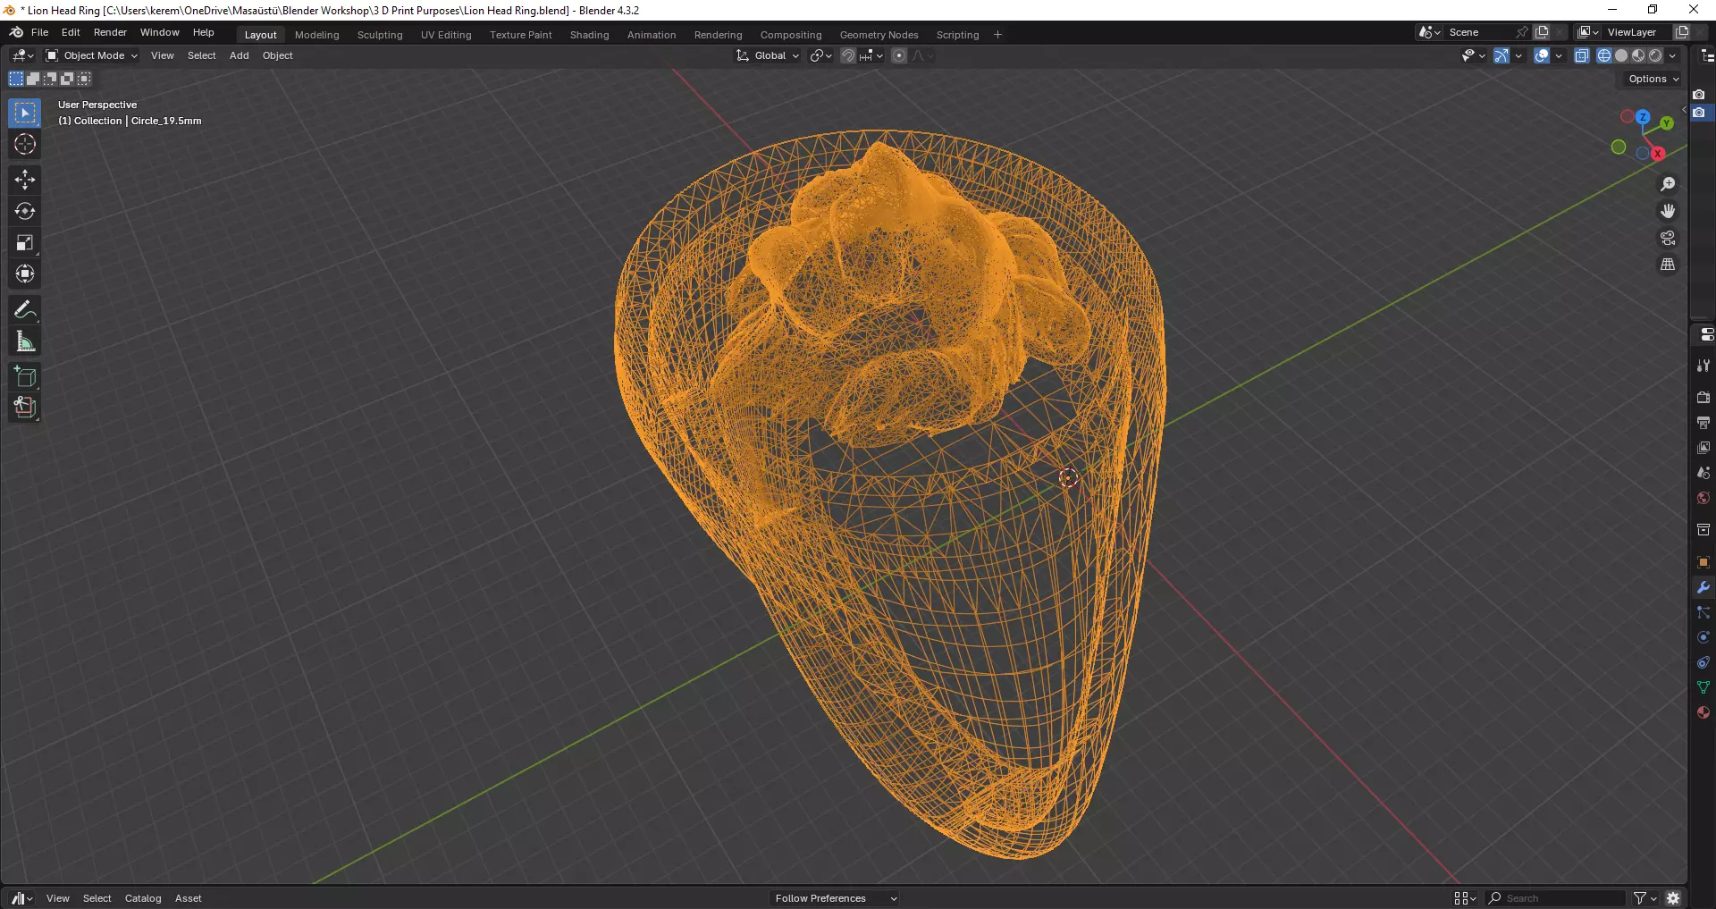Open the snapping options dropdown
This screenshot has width=1716, height=909.
pyautogui.click(x=871, y=55)
